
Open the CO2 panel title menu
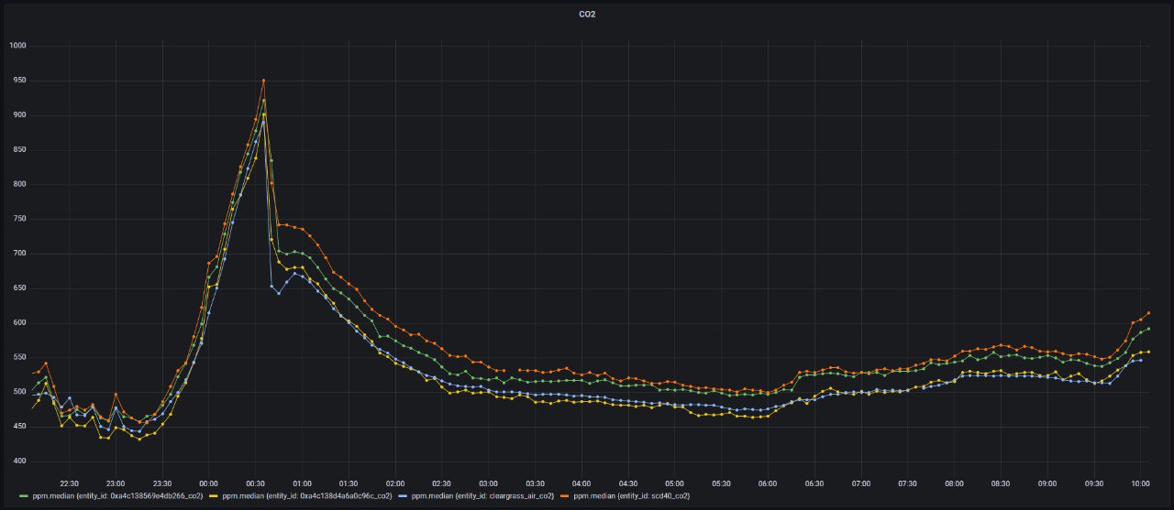(x=587, y=15)
